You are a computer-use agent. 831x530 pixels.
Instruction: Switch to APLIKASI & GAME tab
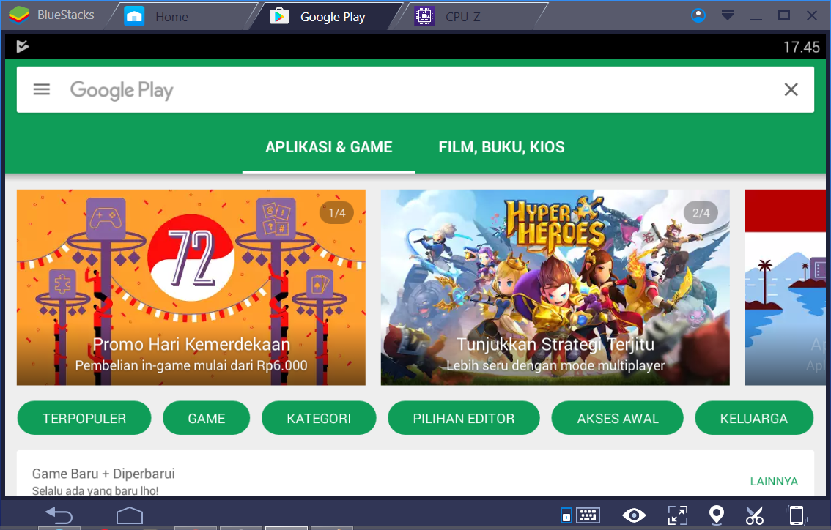(328, 147)
